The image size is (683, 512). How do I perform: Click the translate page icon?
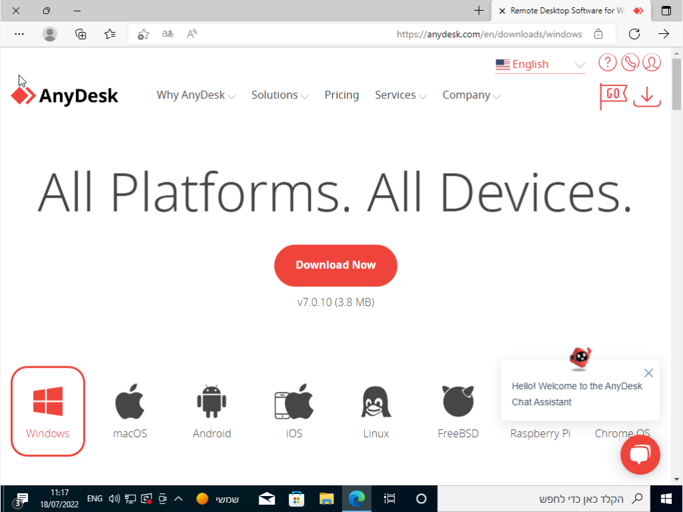tap(167, 34)
